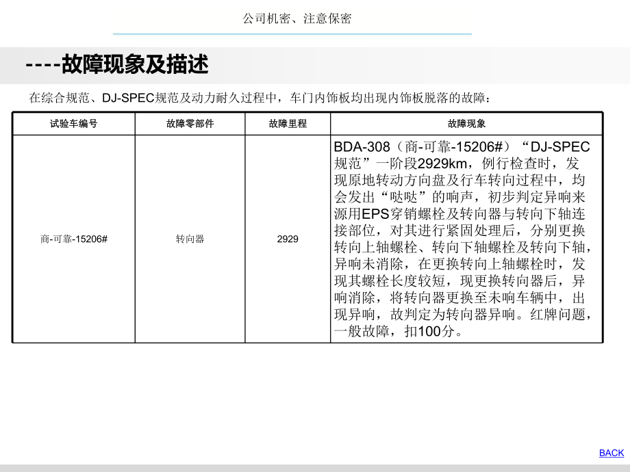
Task: Select the 故障里程 column header
Action: coord(287,123)
